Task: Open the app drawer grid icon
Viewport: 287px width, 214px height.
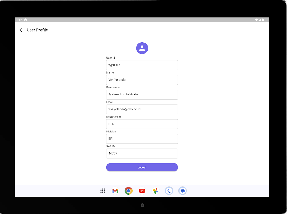Action: pyautogui.click(x=103, y=191)
